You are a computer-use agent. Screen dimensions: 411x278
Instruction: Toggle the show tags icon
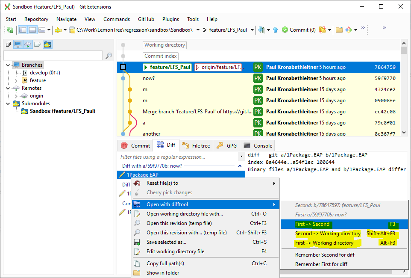(38, 44)
